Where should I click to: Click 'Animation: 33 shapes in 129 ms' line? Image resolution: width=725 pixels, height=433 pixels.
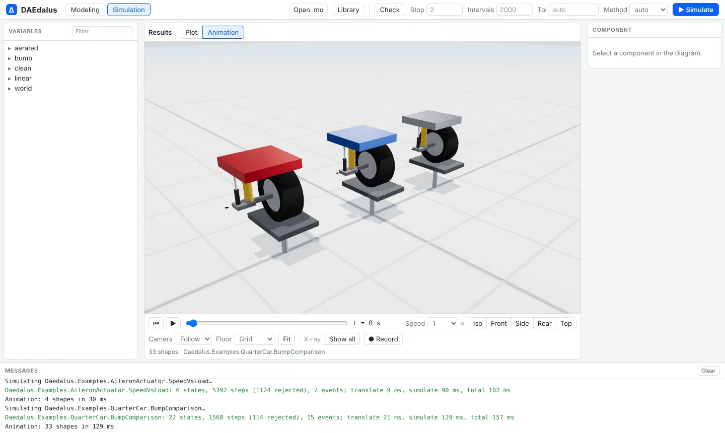point(59,426)
